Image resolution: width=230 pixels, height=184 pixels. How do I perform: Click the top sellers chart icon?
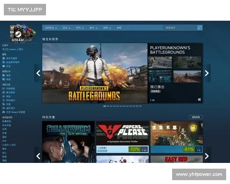coord(3,89)
